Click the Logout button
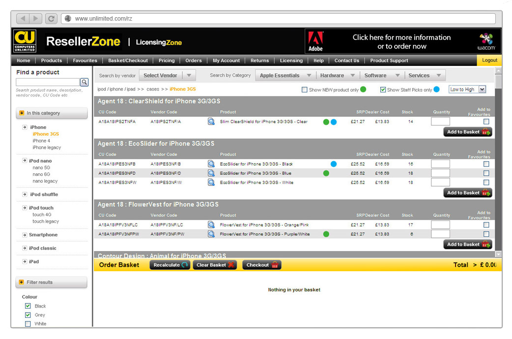The image size is (512, 339). (x=489, y=60)
